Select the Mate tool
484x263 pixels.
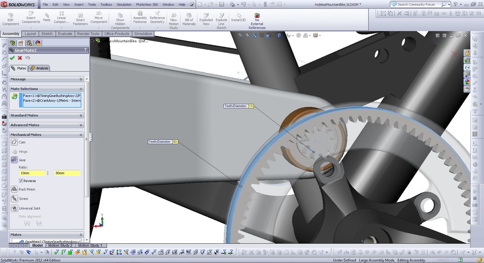(x=47, y=18)
